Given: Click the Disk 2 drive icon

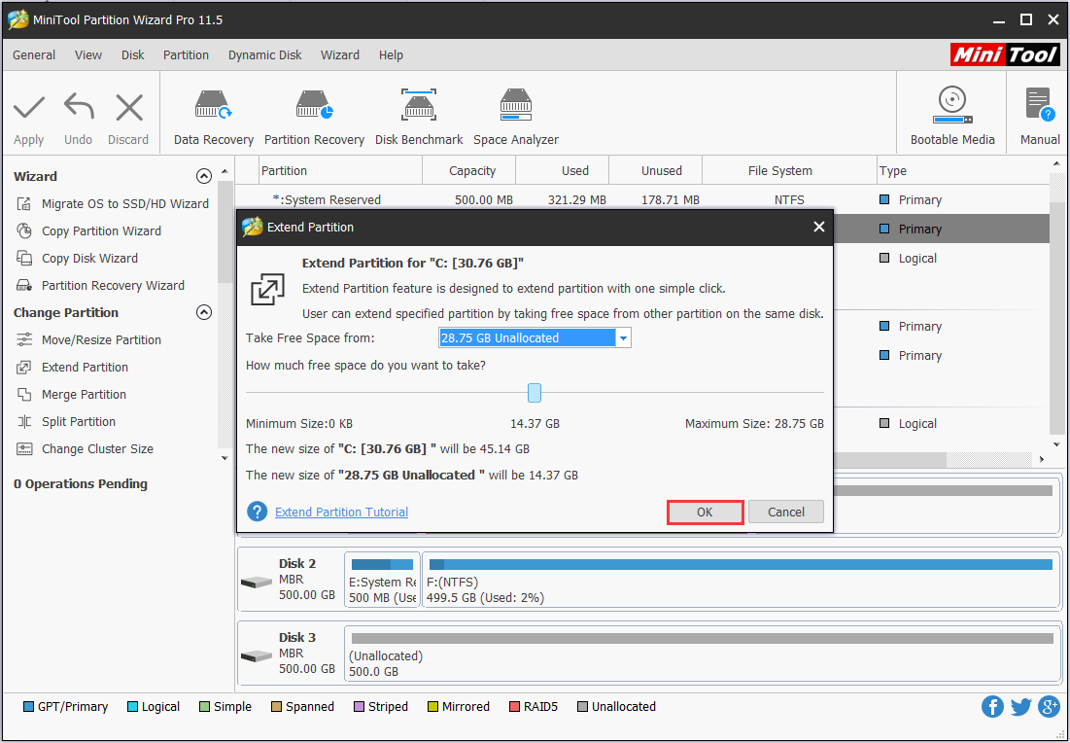Looking at the screenshot, I should point(257,582).
